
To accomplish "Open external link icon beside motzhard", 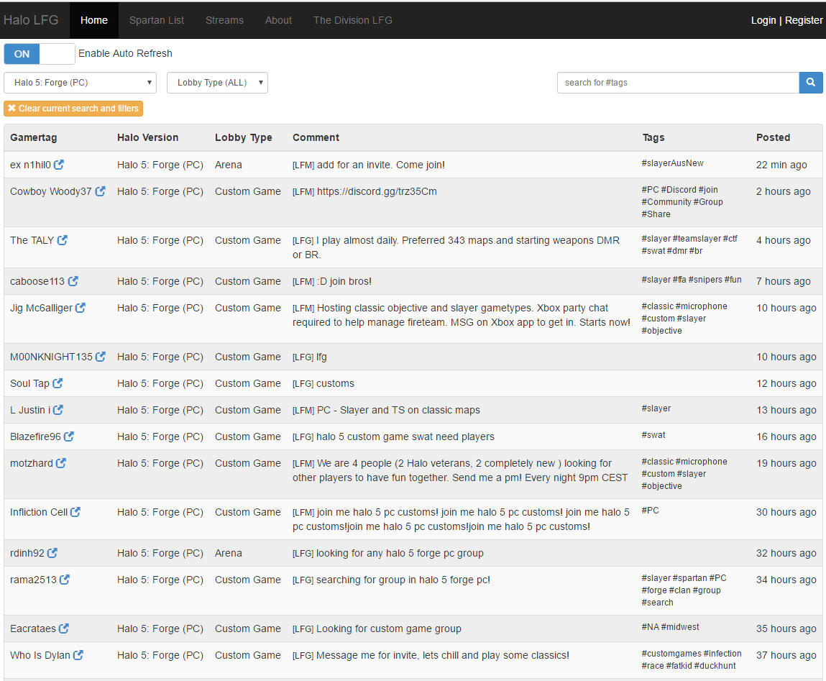I will (61, 463).
